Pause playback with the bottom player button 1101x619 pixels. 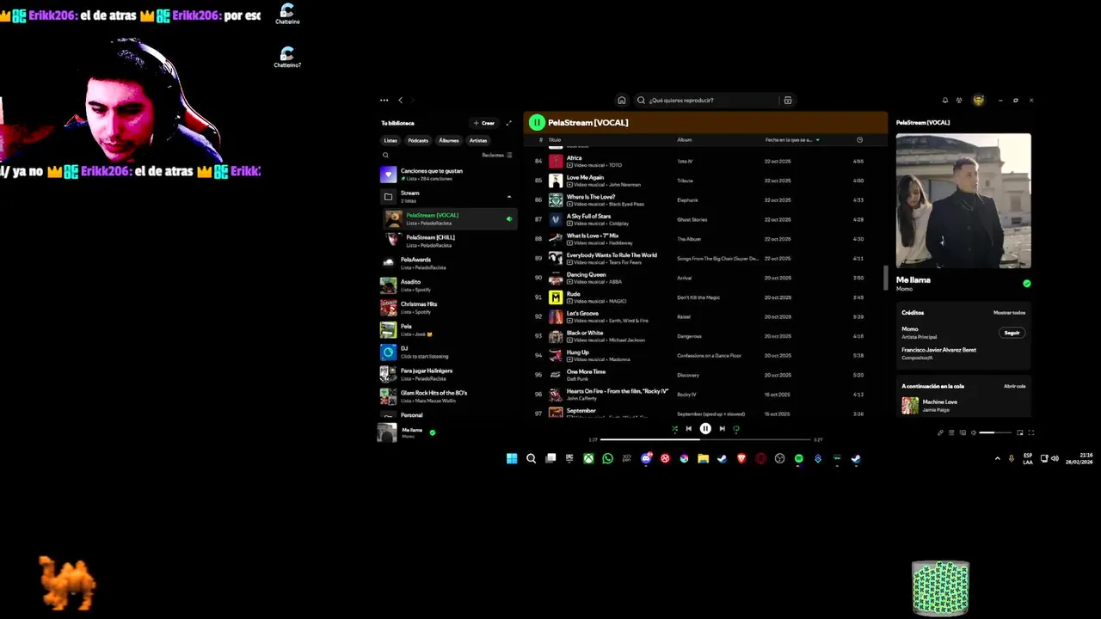pos(705,429)
